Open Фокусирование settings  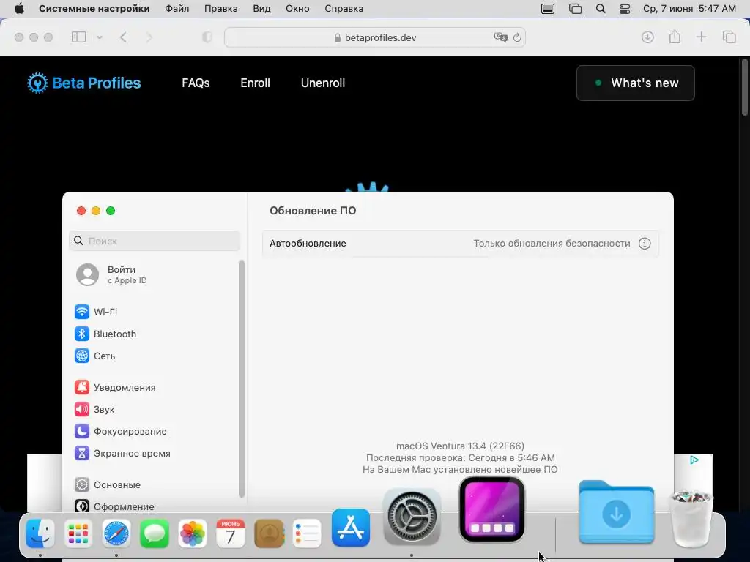click(x=121, y=431)
